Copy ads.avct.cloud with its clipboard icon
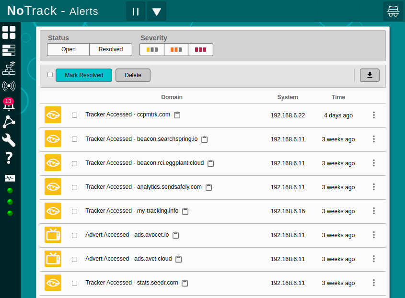 [x=178, y=259]
